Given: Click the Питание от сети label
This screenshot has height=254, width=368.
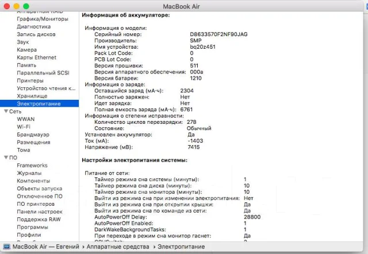Looking at the screenshot, I should coord(108,173).
